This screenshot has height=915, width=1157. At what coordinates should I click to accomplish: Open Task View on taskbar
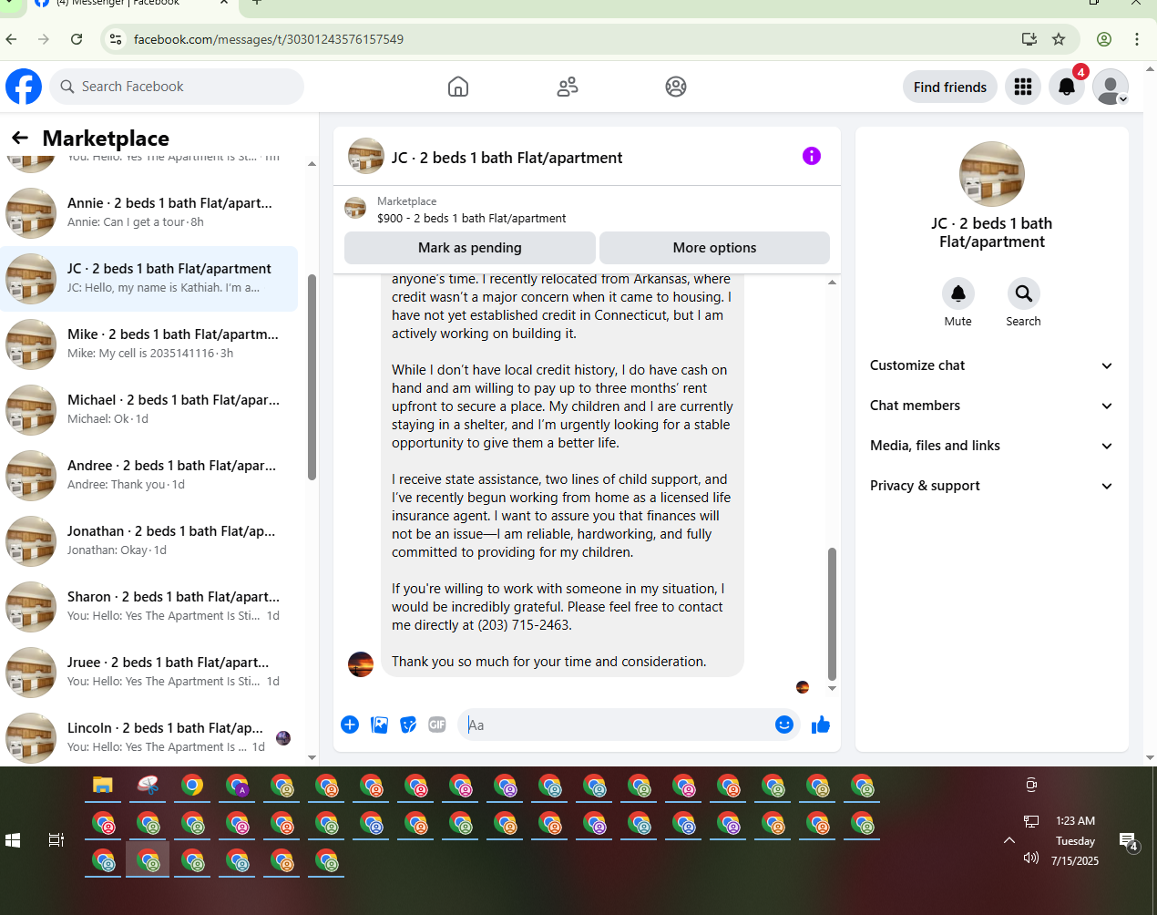click(56, 840)
